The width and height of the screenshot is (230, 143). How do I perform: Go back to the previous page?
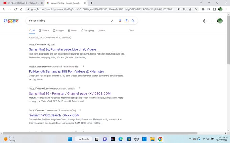[4, 9]
